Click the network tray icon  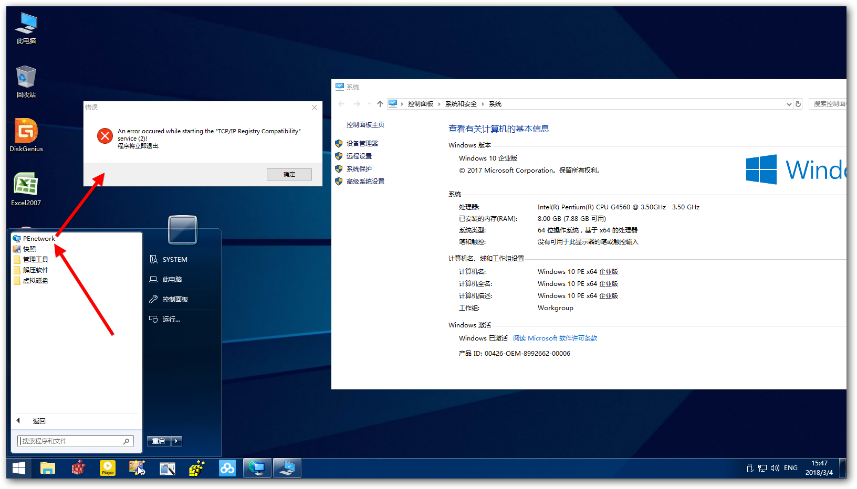[x=762, y=468]
